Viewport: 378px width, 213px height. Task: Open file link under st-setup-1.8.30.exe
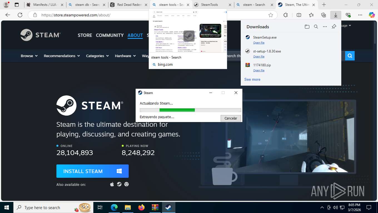point(259,57)
